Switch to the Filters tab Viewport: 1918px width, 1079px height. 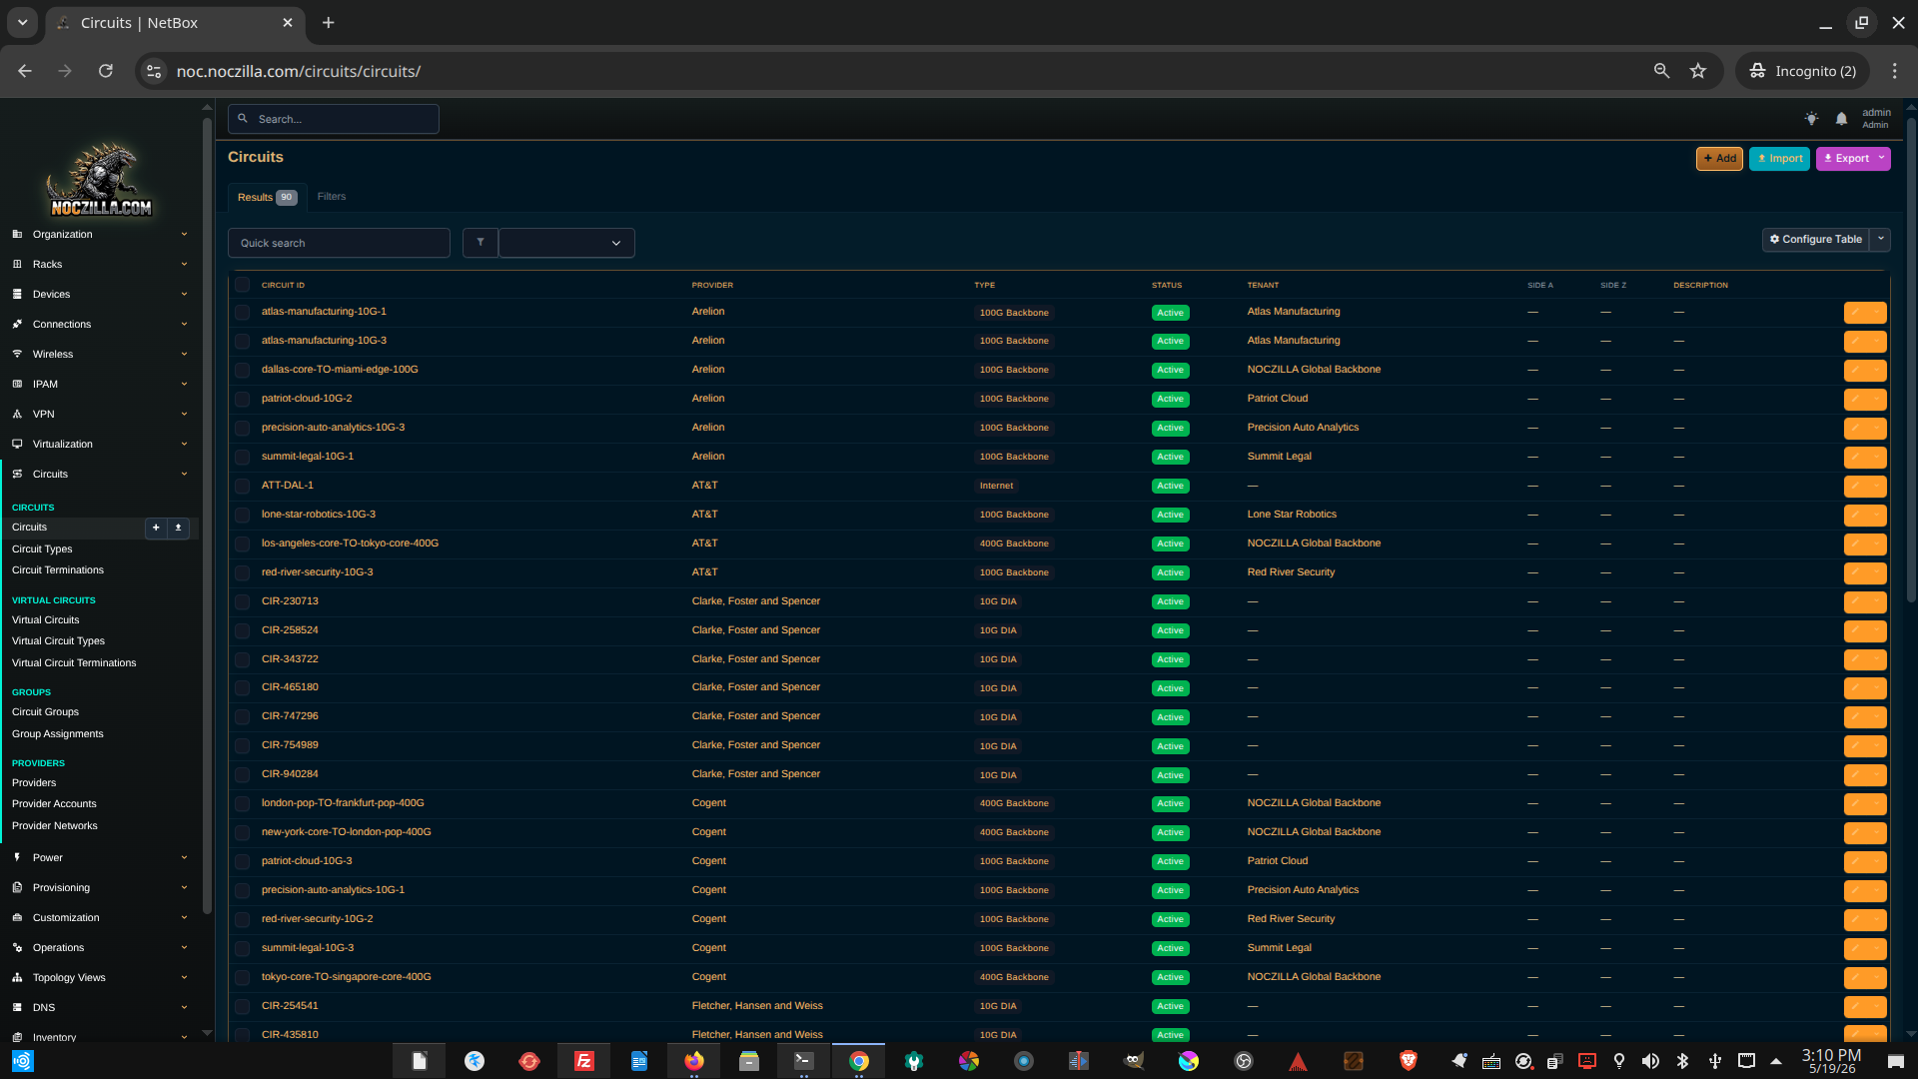[332, 197]
